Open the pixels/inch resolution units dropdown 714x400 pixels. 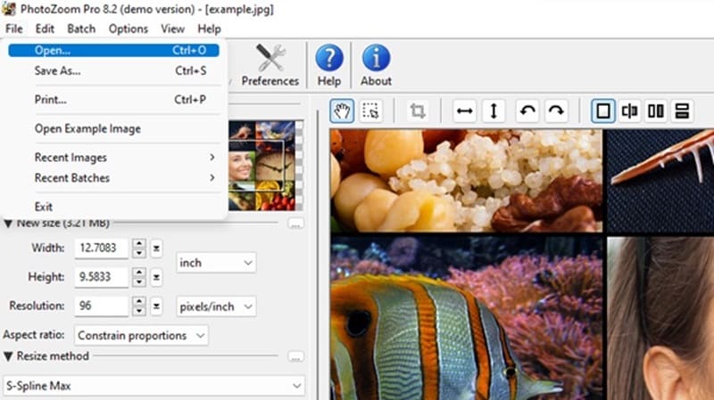tap(216, 306)
